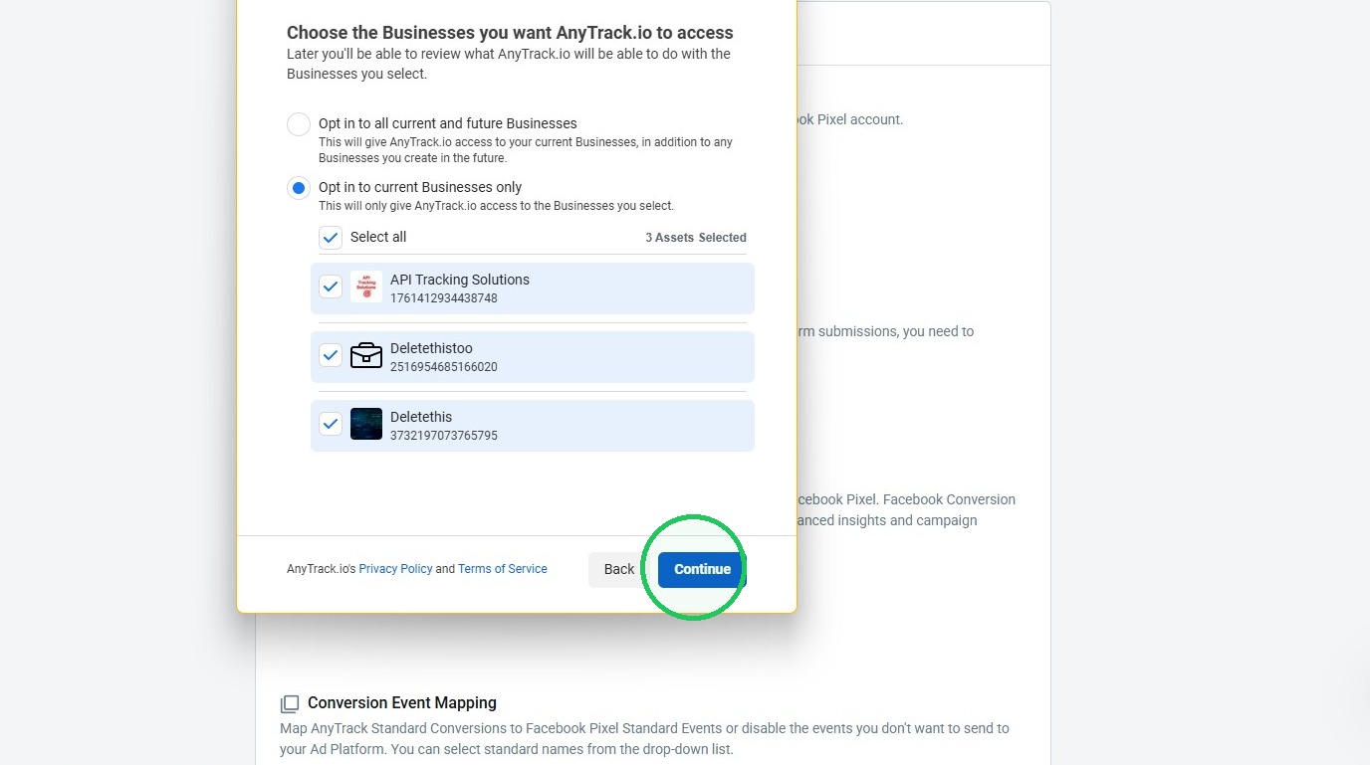Click the Conversion Event Mapping icon
The height and width of the screenshot is (765, 1370).
290,704
